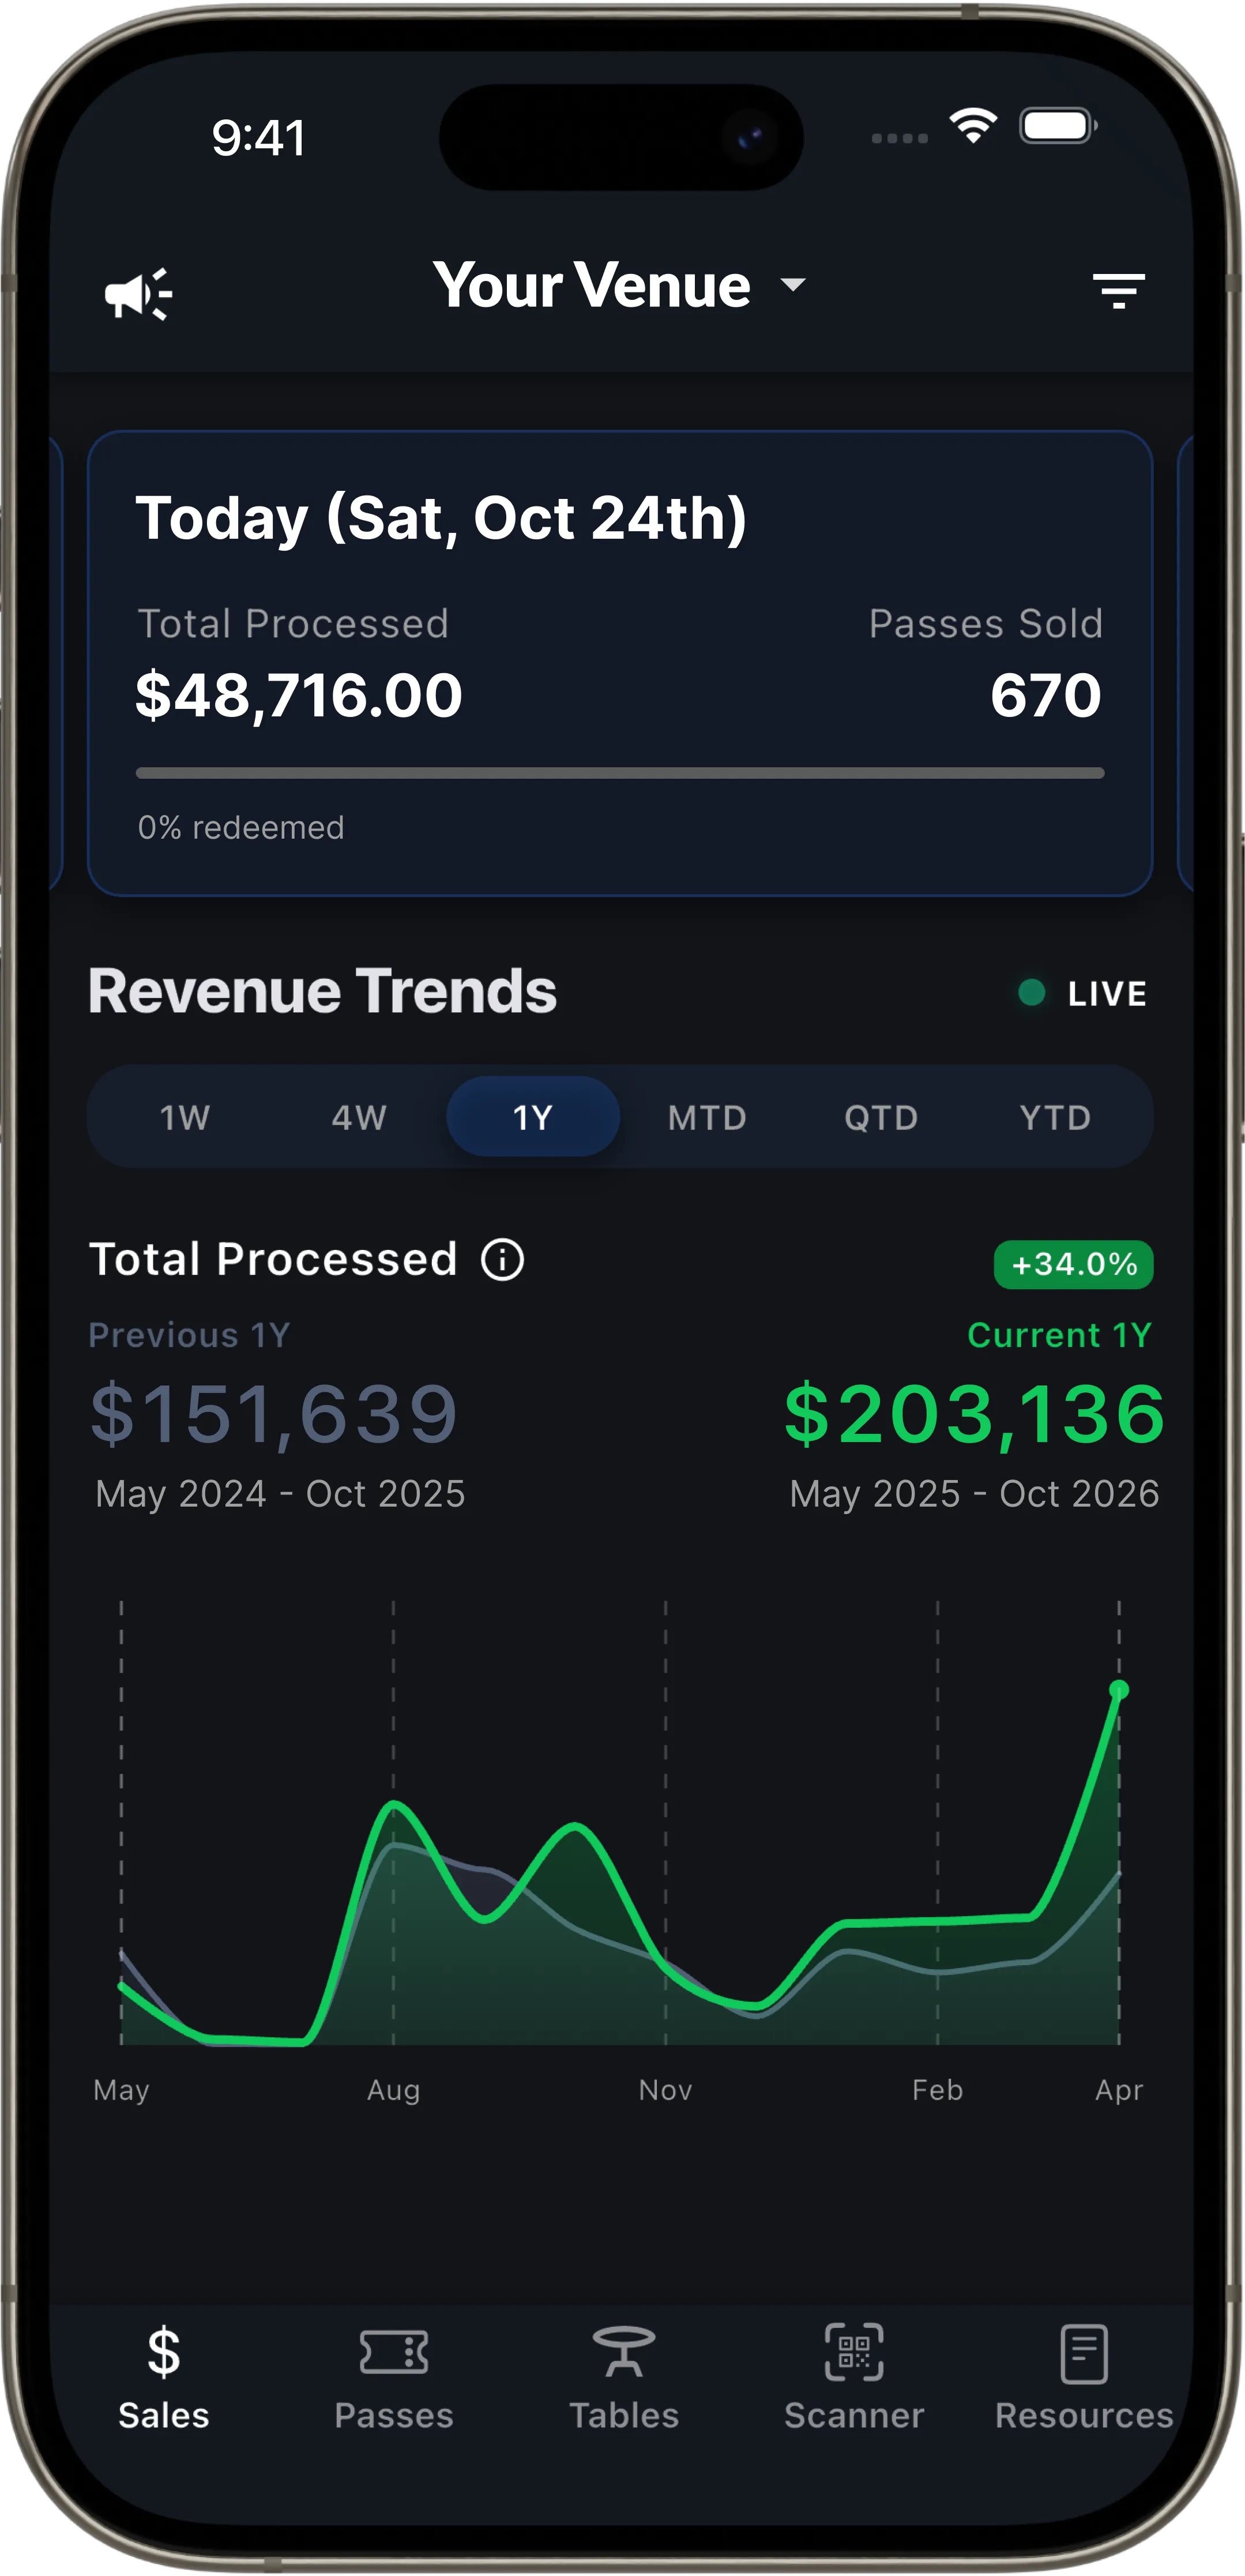Tap the 0% redeemed label
The height and width of the screenshot is (2576, 1245).
coord(241,828)
